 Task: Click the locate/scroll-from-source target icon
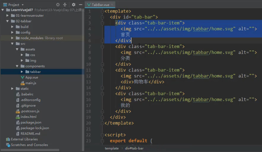pyautogui.click(x=58, y=5)
